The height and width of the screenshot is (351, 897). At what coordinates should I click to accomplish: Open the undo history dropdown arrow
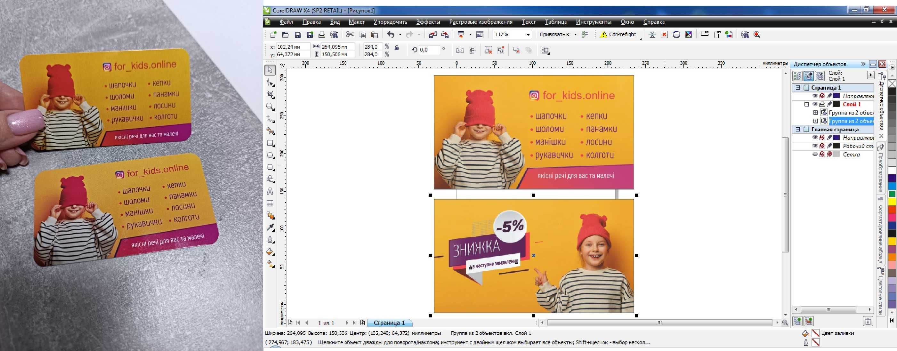(400, 35)
